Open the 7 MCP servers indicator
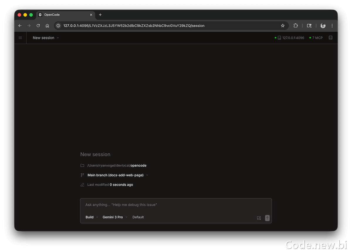Image resolution: width=352 pixels, height=250 pixels. (316, 38)
